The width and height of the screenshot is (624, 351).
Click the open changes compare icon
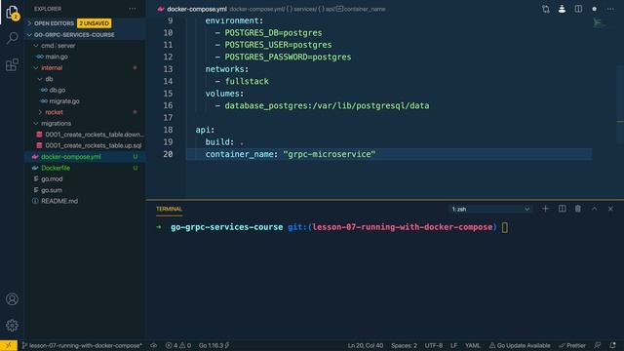click(546, 9)
